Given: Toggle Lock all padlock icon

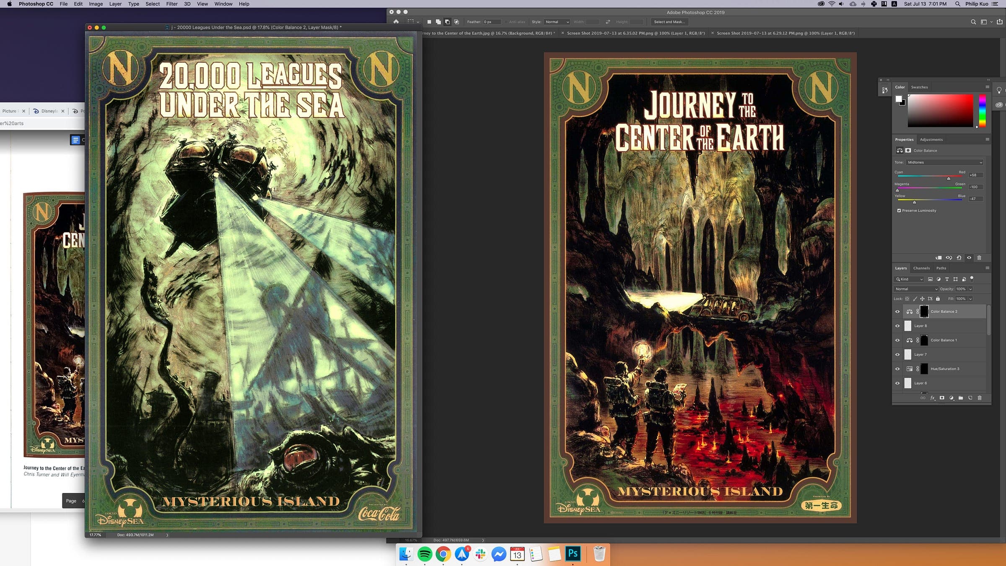Looking at the screenshot, I should 938,299.
